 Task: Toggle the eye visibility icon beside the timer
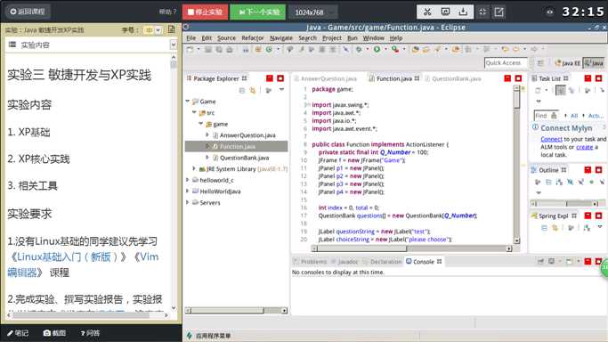tap(549, 12)
